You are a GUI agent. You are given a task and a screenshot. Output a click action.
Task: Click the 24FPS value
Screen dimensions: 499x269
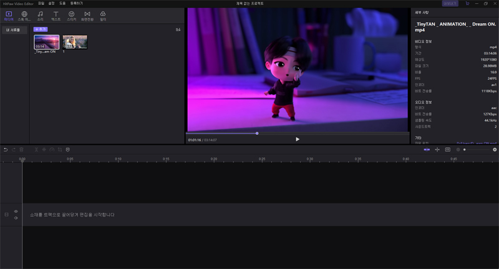[x=492, y=78]
